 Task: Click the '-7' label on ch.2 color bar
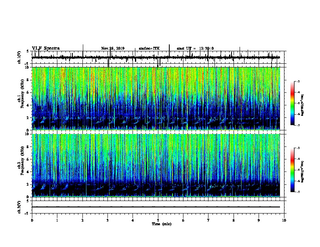click(x=298, y=192)
